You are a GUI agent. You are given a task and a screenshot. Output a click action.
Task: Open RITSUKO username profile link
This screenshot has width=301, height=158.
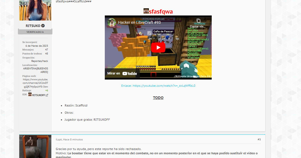click(x=33, y=26)
